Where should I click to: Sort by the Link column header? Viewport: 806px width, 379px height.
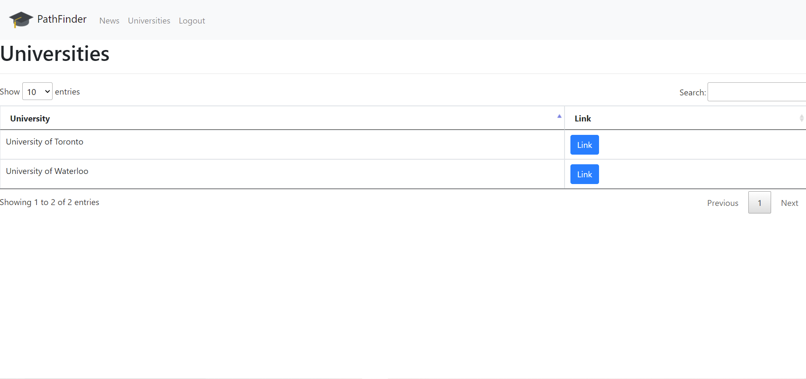tap(583, 118)
